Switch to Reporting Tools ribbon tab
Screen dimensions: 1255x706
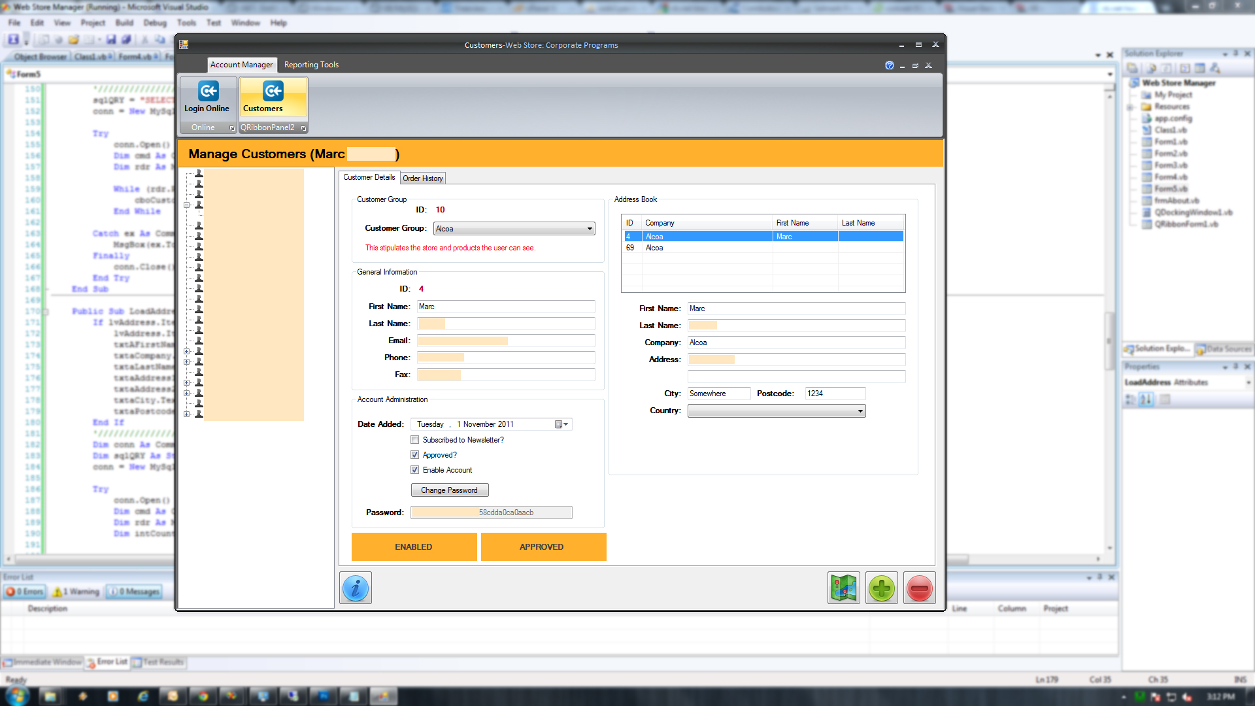[x=311, y=65]
